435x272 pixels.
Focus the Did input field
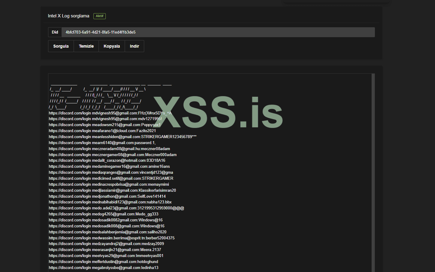218,32
